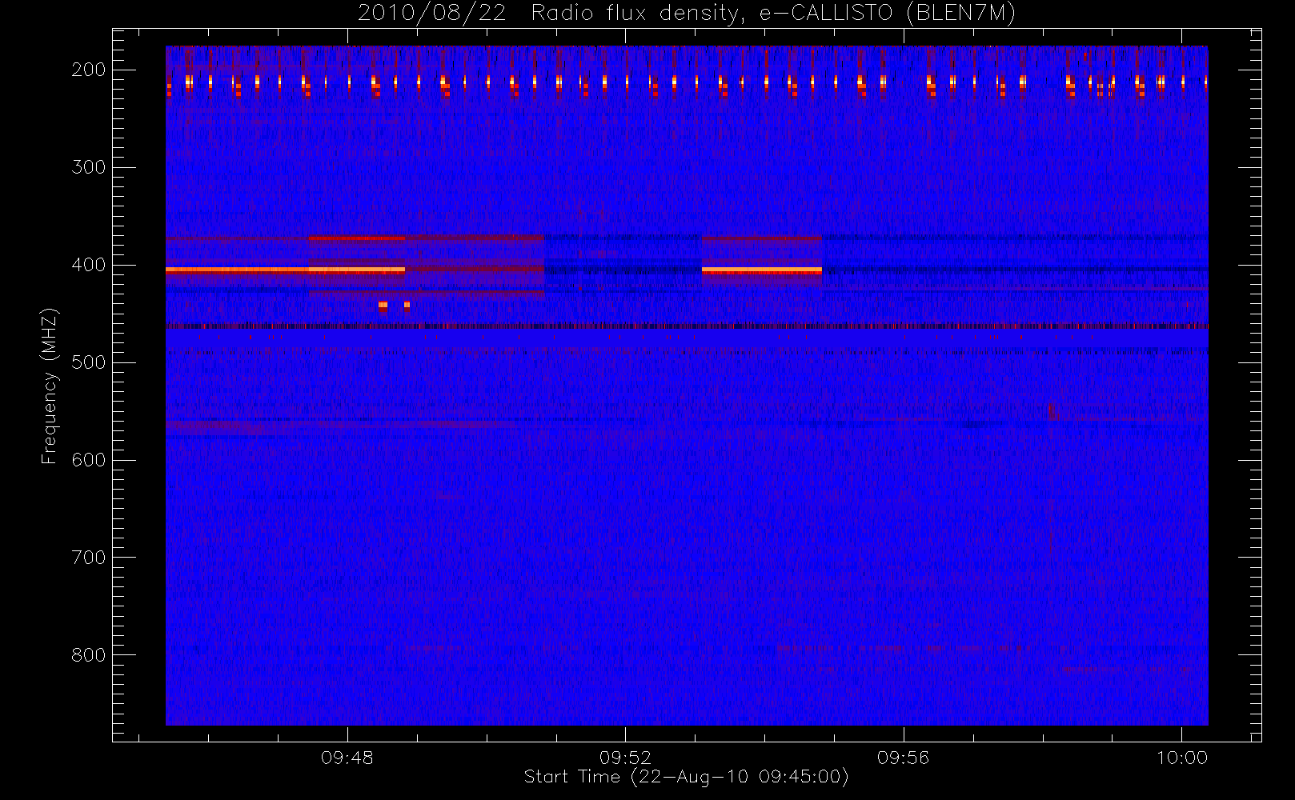Click the 09:56 time tick label
Screen dimensions: 1295x800
(x=904, y=758)
